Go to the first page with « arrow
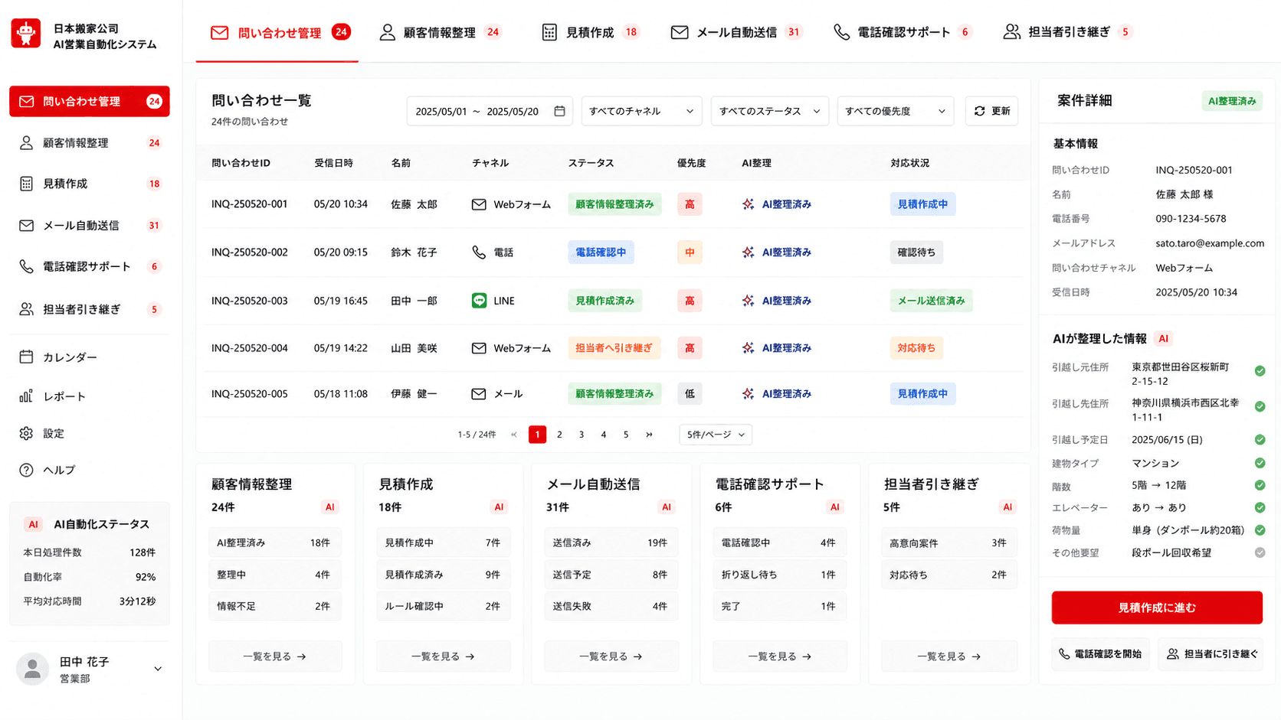The image size is (1281, 720). [514, 435]
